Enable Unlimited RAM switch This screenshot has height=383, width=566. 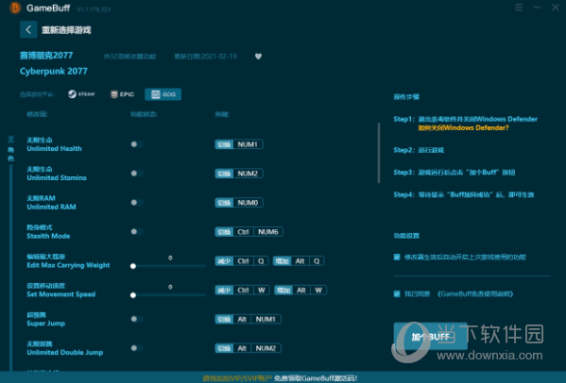pyautogui.click(x=137, y=203)
